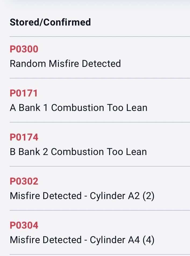This screenshot has width=190, height=256.
Task: Select the P0171 code label
Action: (24, 93)
